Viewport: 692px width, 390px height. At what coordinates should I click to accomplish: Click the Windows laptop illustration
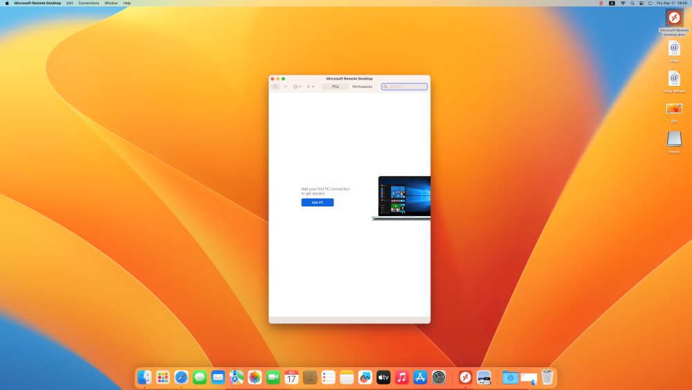point(401,198)
